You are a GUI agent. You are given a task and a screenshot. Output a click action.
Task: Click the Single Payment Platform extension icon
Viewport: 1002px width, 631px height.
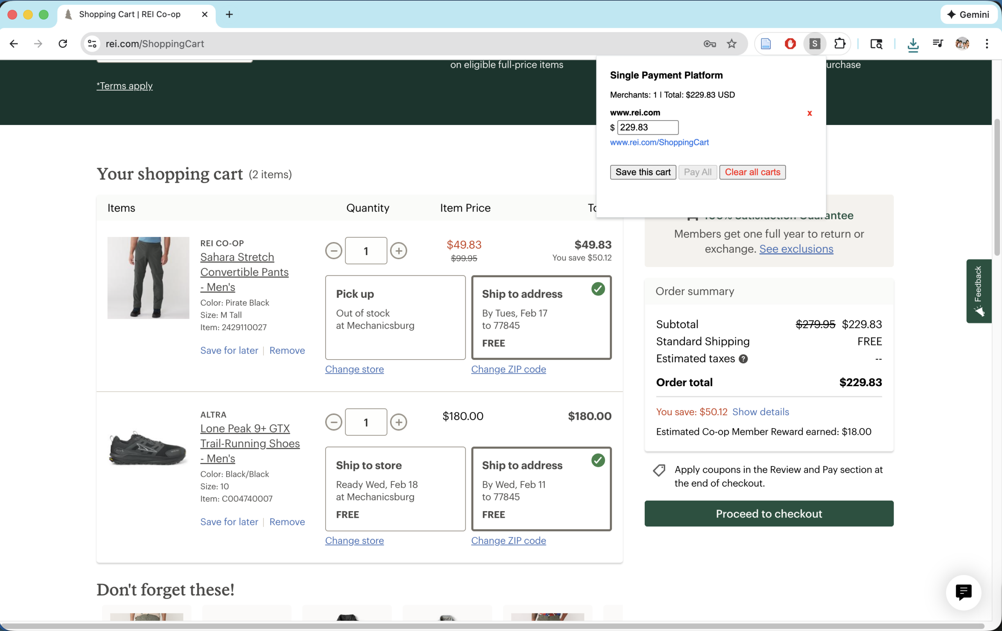click(815, 44)
